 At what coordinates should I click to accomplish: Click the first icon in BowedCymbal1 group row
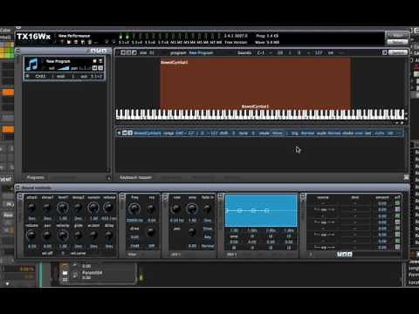(x=125, y=133)
